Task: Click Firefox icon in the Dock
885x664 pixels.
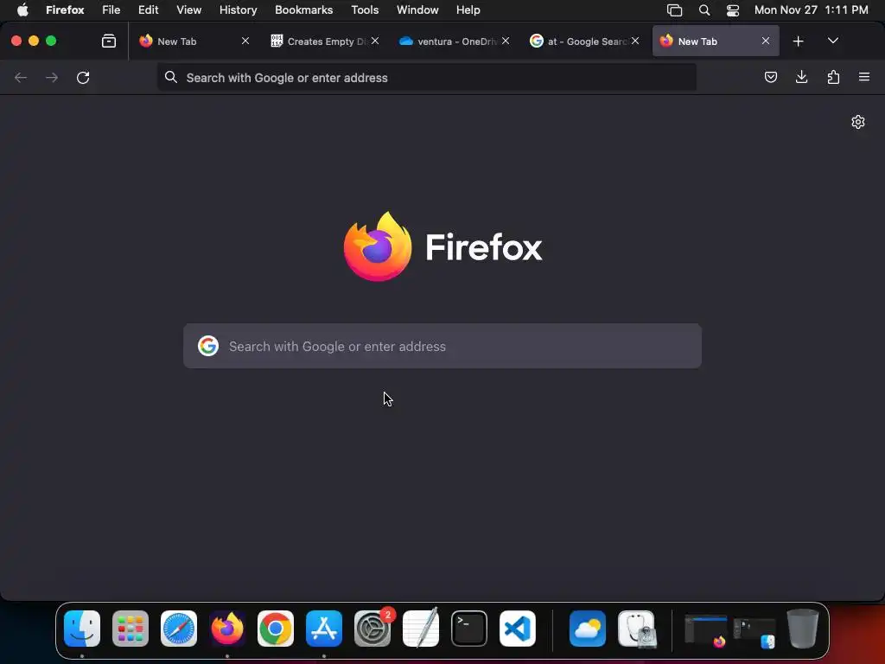Action: pyautogui.click(x=227, y=629)
